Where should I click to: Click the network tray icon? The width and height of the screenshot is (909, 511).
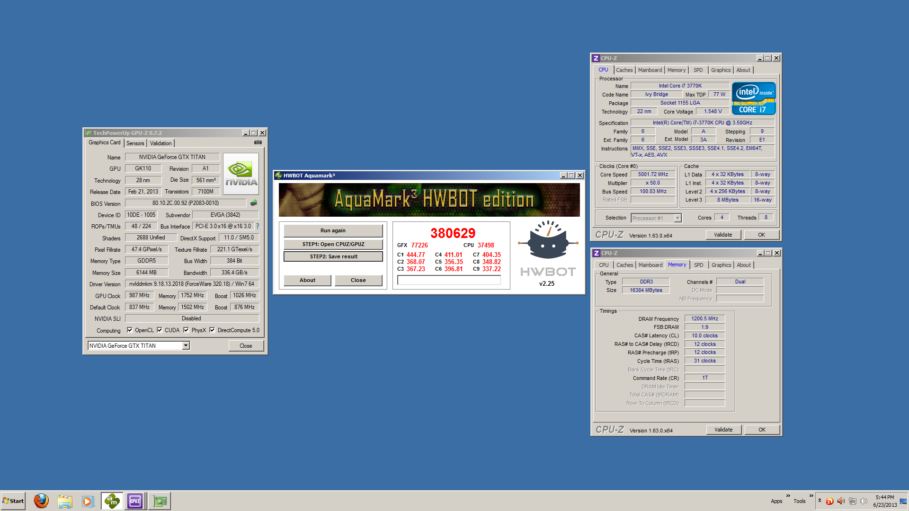click(852, 501)
